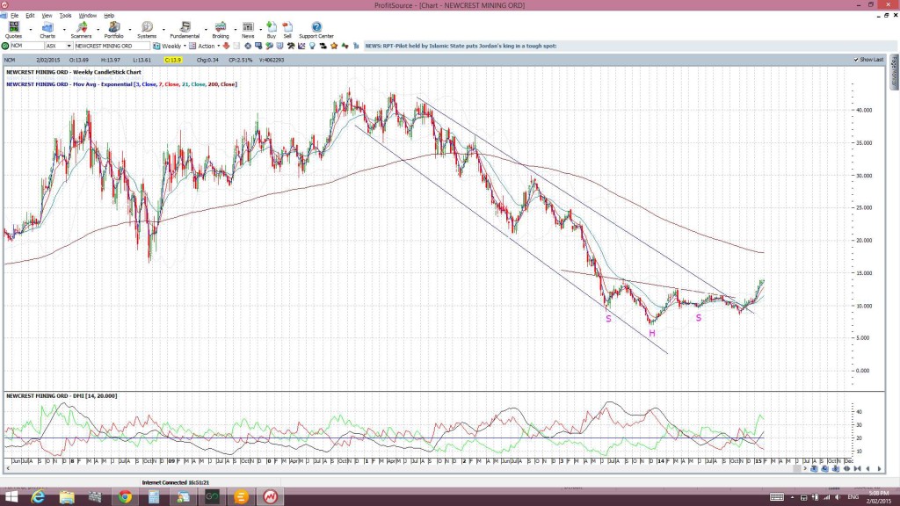Show hidden tray icons arrow
This screenshot has height=506, width=900.
click(x=792, y=497)
